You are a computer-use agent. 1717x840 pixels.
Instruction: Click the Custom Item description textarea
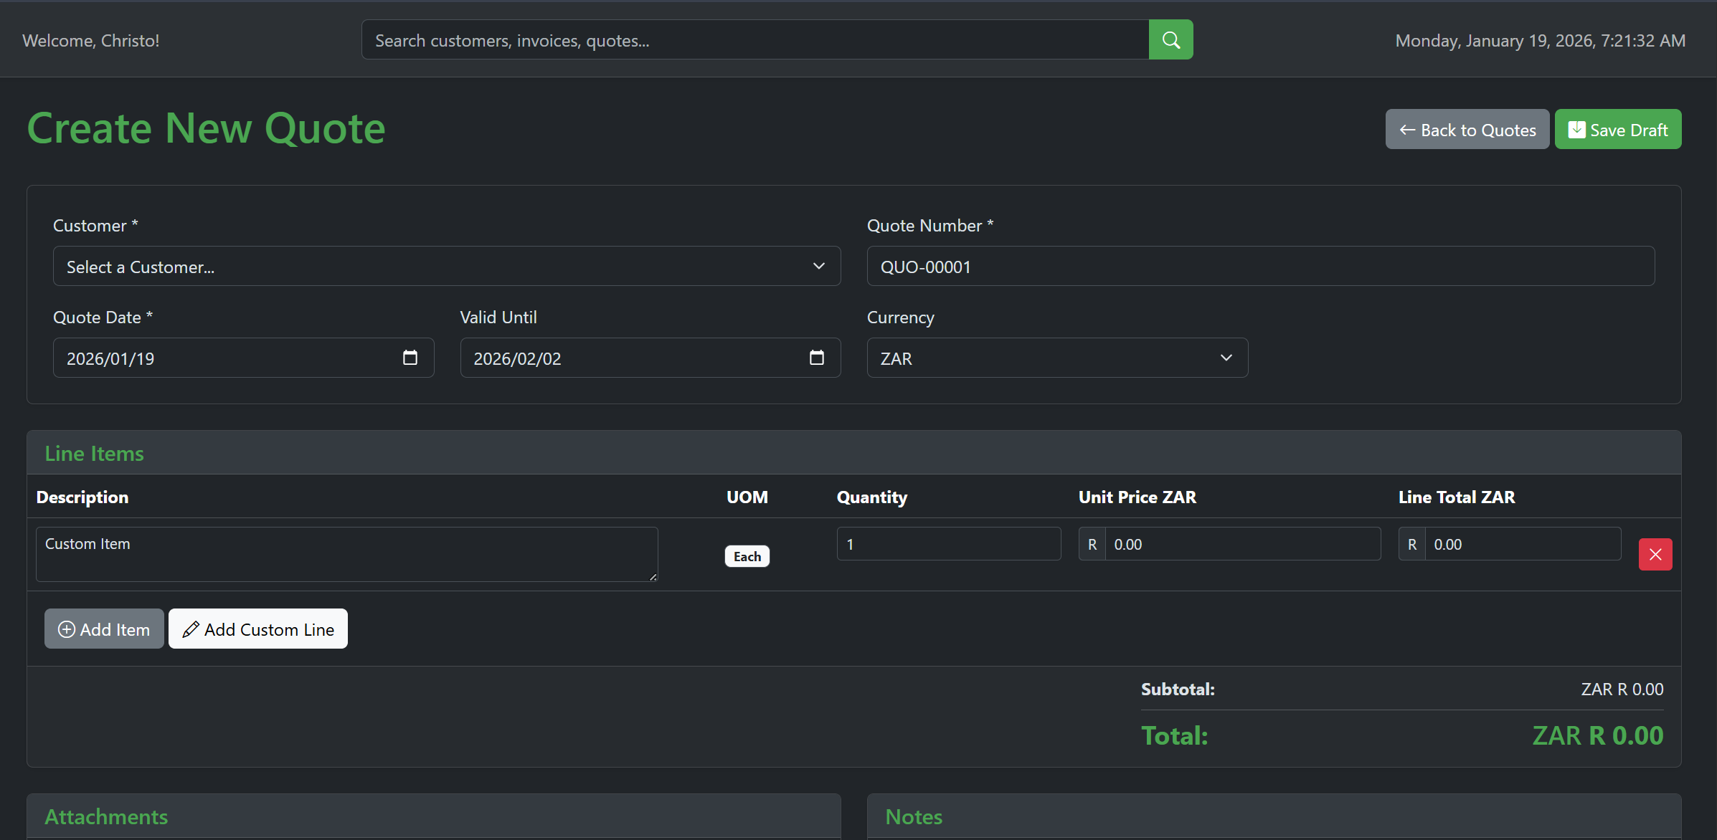(346, 554)
